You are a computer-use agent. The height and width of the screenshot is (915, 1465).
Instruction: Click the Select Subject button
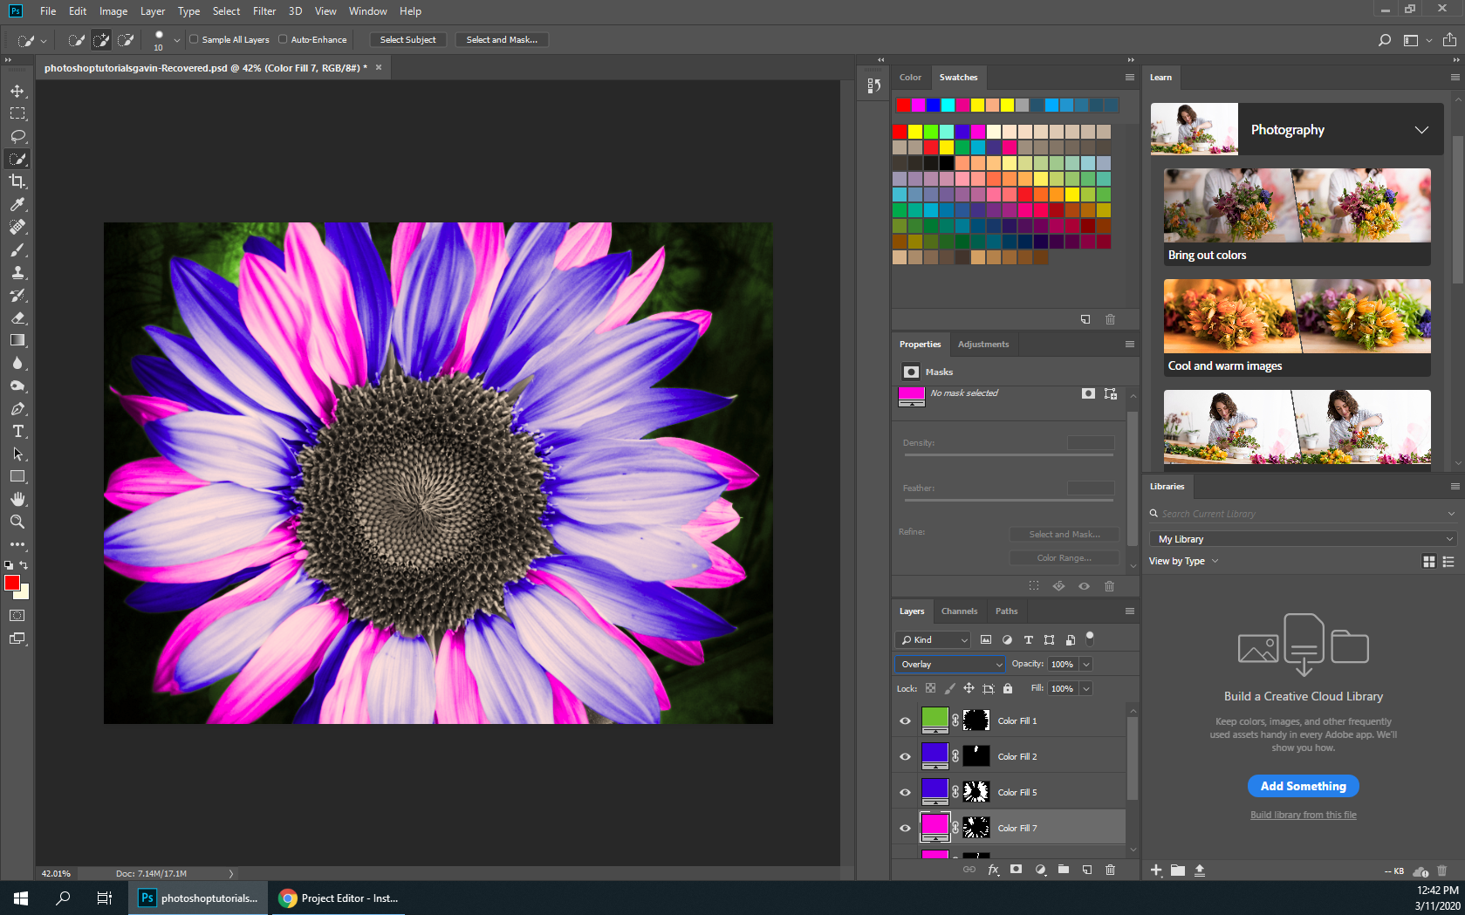(407, 40)
